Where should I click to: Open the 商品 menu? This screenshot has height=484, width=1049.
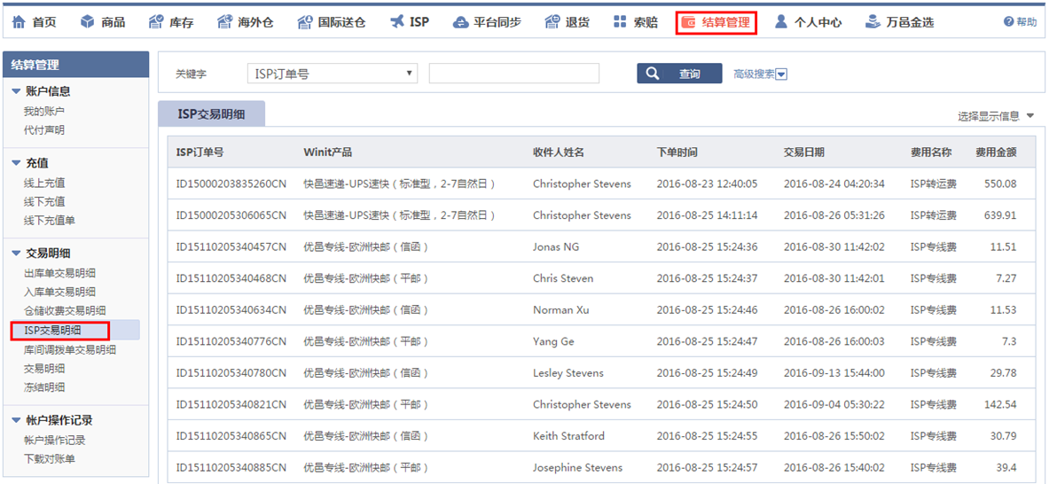114,23
